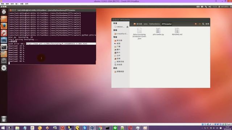Go to the venv breadcrumb in Files path bar
The height and width of the screenshot is (130, 232).
pyautogui.click(x=146, y=24)
